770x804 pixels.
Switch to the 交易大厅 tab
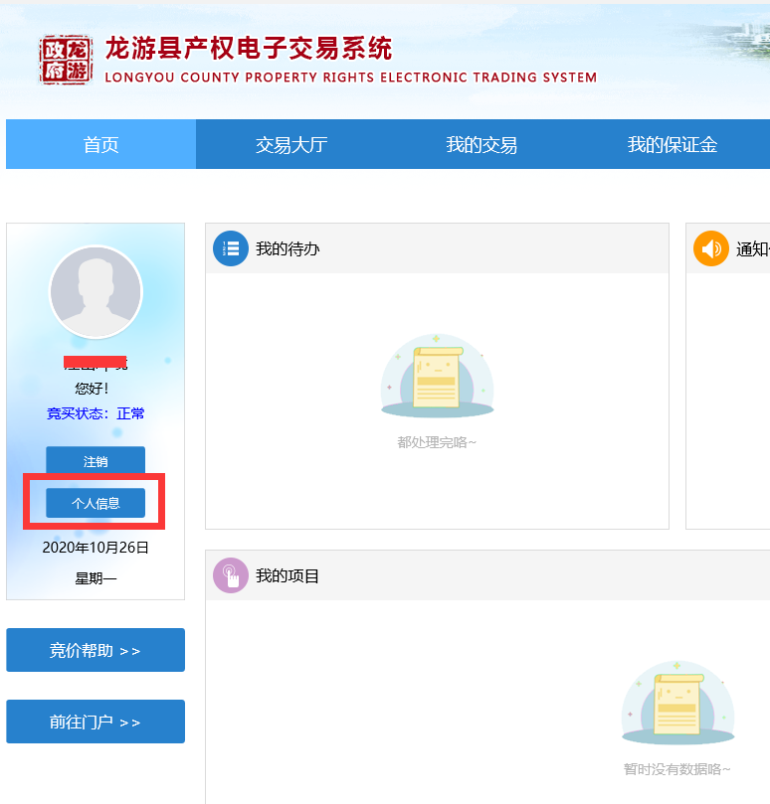(x=291, y=145)
